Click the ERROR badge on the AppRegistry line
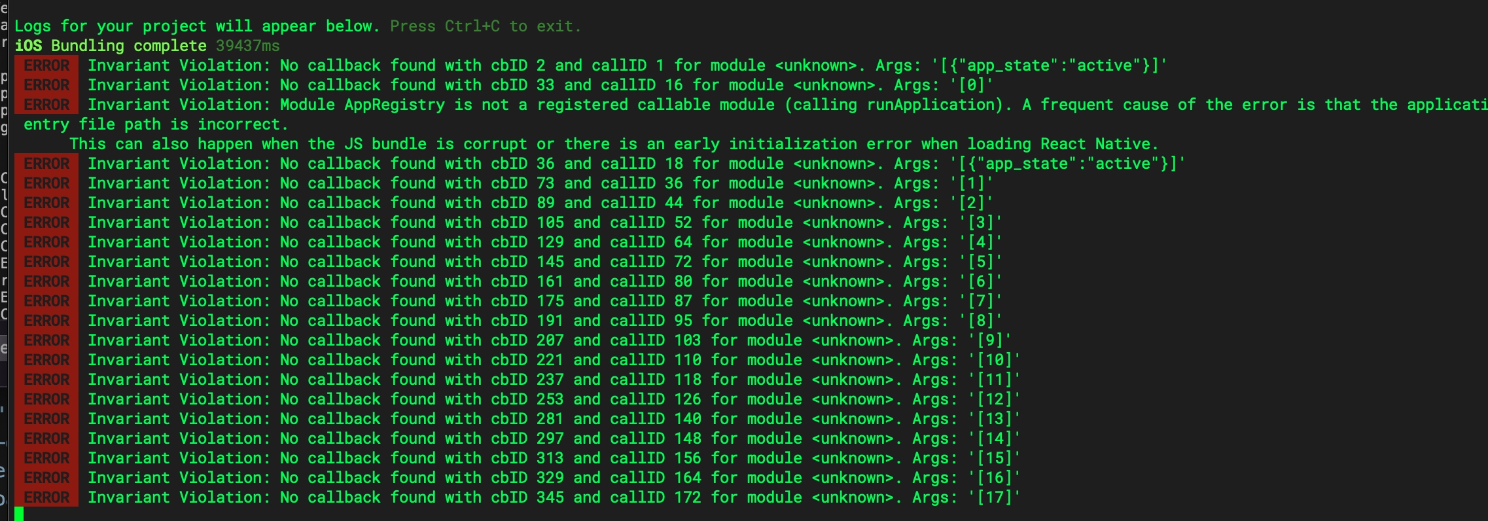This screenshot has width=1488, height=521. click(46, 105)
